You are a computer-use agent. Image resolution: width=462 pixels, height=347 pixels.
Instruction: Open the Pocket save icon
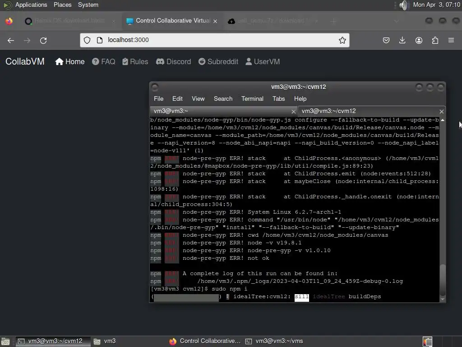click(x=386, y=40)
